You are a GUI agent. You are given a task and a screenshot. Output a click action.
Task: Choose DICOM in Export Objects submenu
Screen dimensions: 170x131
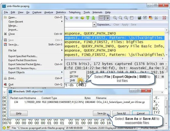(x=75, y=76)
